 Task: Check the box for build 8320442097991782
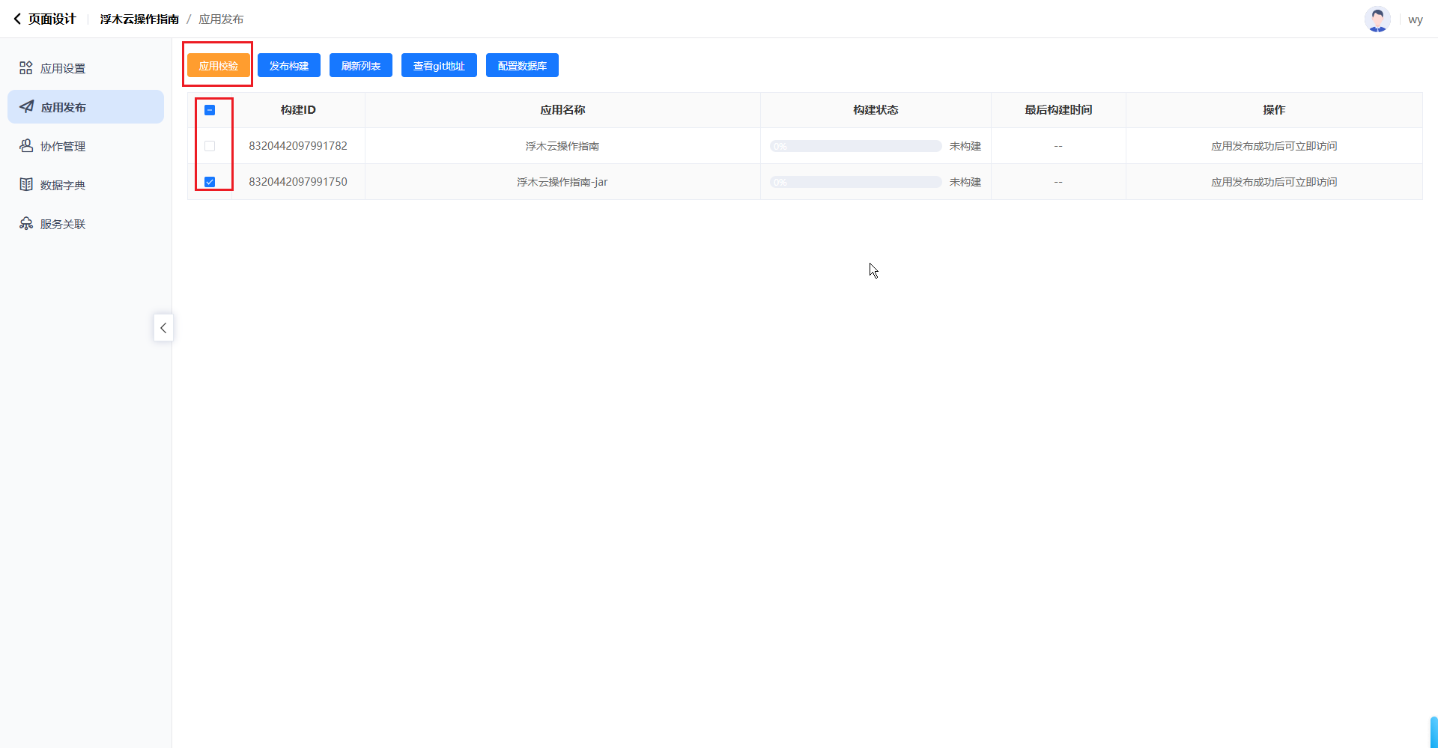[x=210, y=146]
